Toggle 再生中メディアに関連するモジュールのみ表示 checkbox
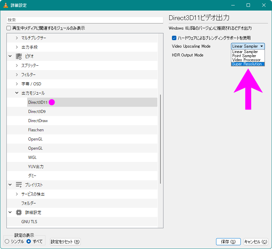This screenshot has height=249, width=272. pos(9,28)
